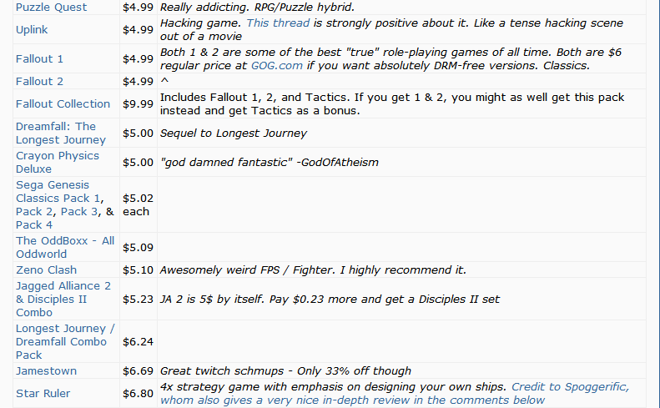This screenshot has height=408, width=660.
Task: Visit the GOG.com link
Action: pyautogui.click(x=276, y=66)
